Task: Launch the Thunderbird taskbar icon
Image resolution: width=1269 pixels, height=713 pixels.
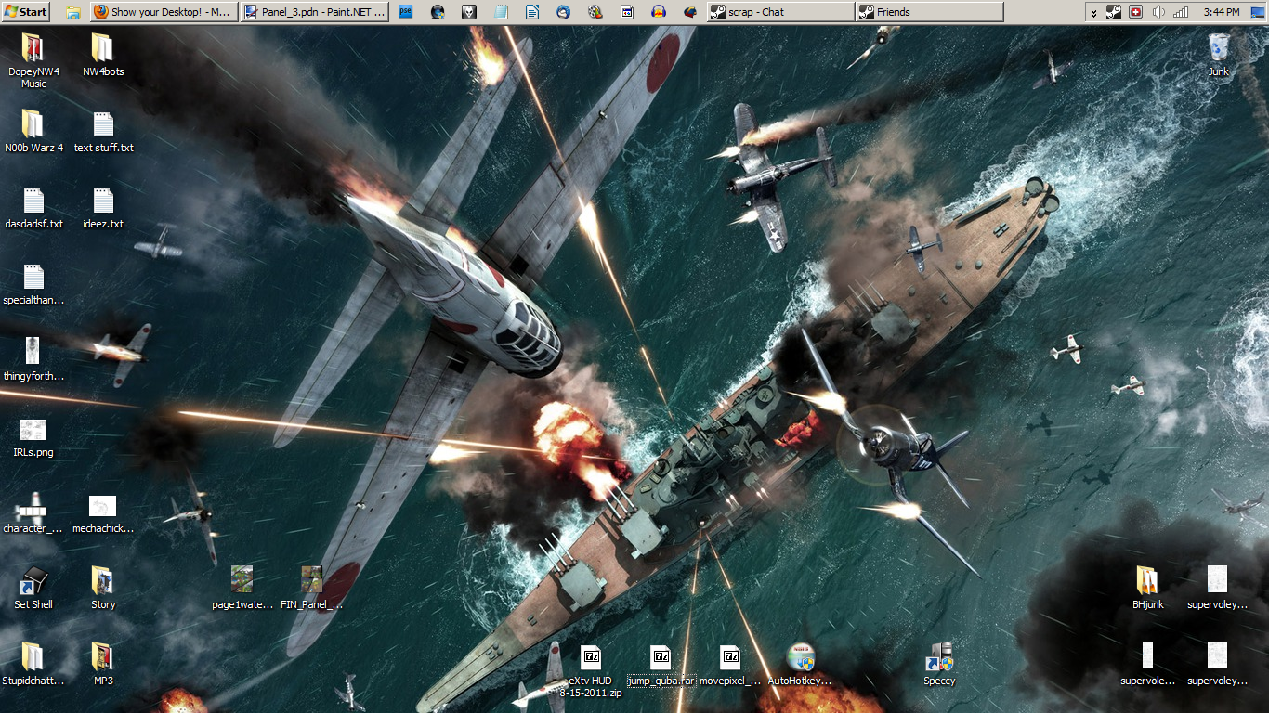Action: tap(564, 12)
